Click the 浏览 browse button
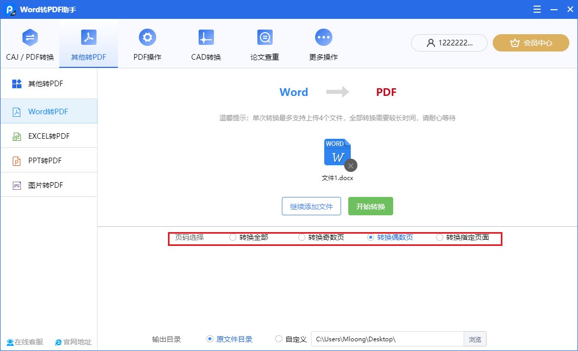 475,339
